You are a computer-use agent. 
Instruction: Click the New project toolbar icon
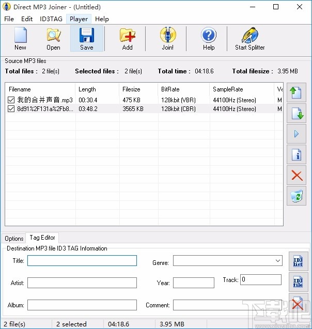20,39
